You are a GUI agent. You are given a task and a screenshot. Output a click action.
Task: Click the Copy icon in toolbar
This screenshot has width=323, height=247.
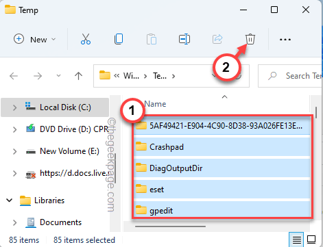click(x=119, y=39)
